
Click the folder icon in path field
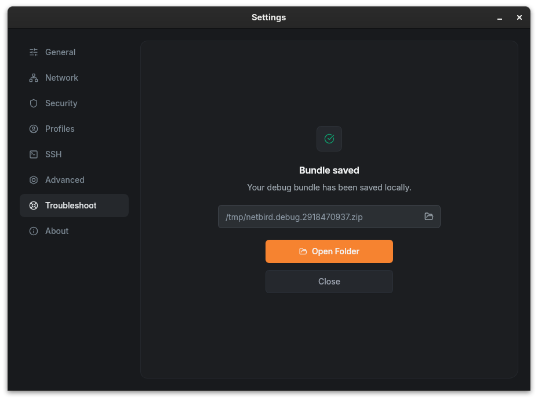[x=428, y=217]
